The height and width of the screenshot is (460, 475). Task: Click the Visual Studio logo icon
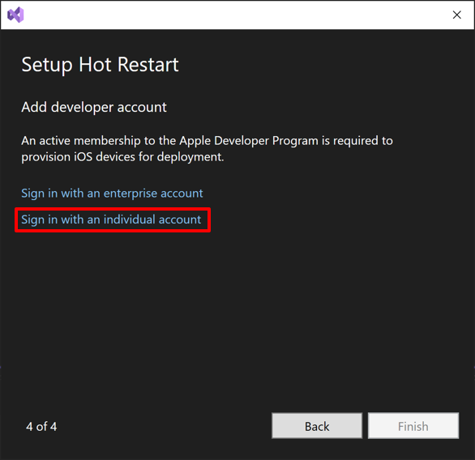point(15,15)
